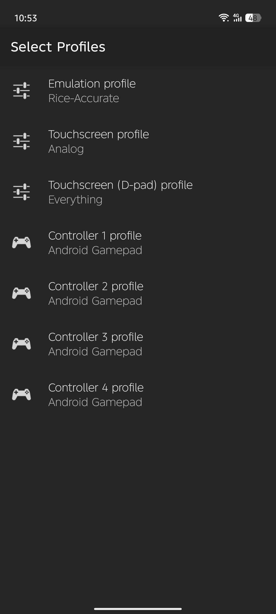The width and height of the screenshot is (276, 614).
Task: Tap the sliders icon beside Touchscreen (D-pad) profile
Action: tap(21, 192)
